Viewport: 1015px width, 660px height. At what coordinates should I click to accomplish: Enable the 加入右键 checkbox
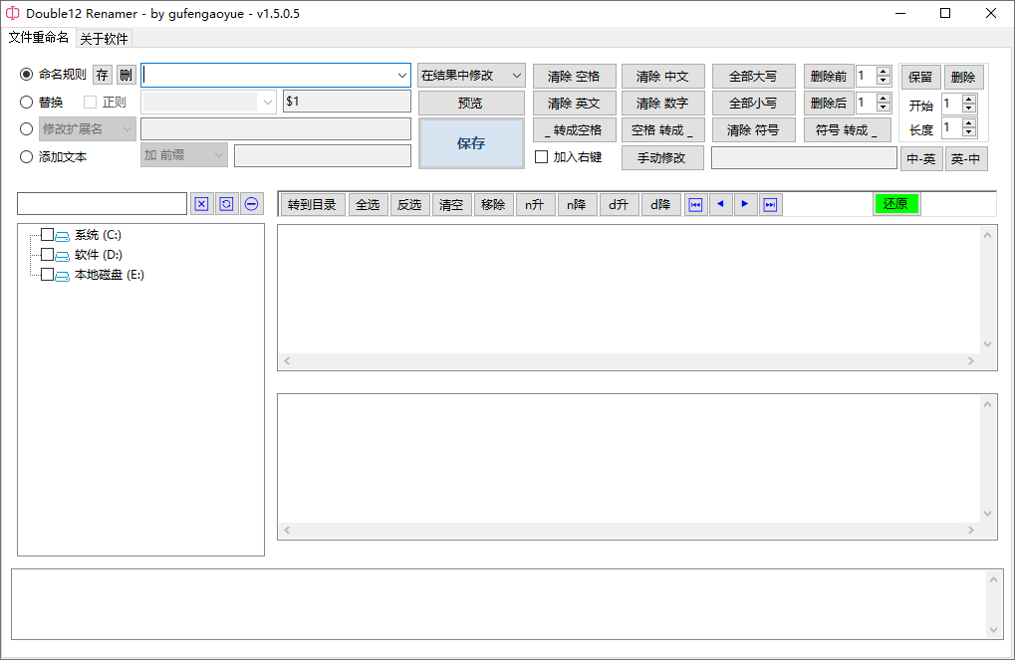click(x=541, y=156)
